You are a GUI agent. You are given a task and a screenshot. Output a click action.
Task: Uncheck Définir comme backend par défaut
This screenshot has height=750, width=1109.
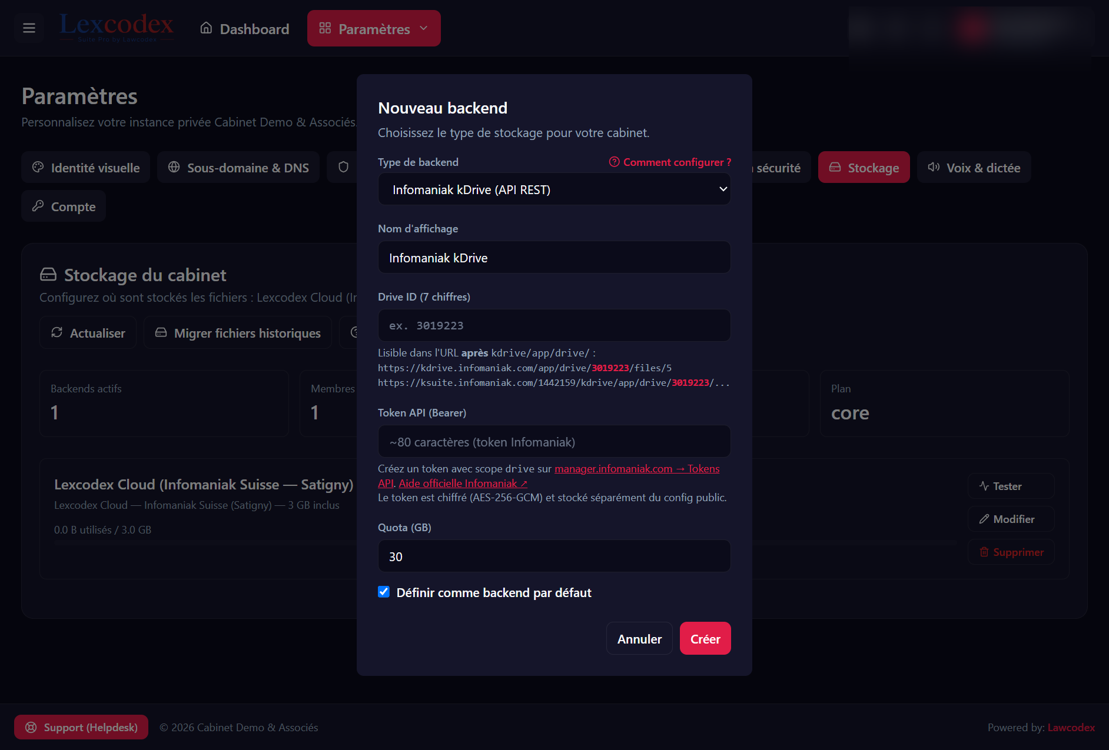(384, 592)
